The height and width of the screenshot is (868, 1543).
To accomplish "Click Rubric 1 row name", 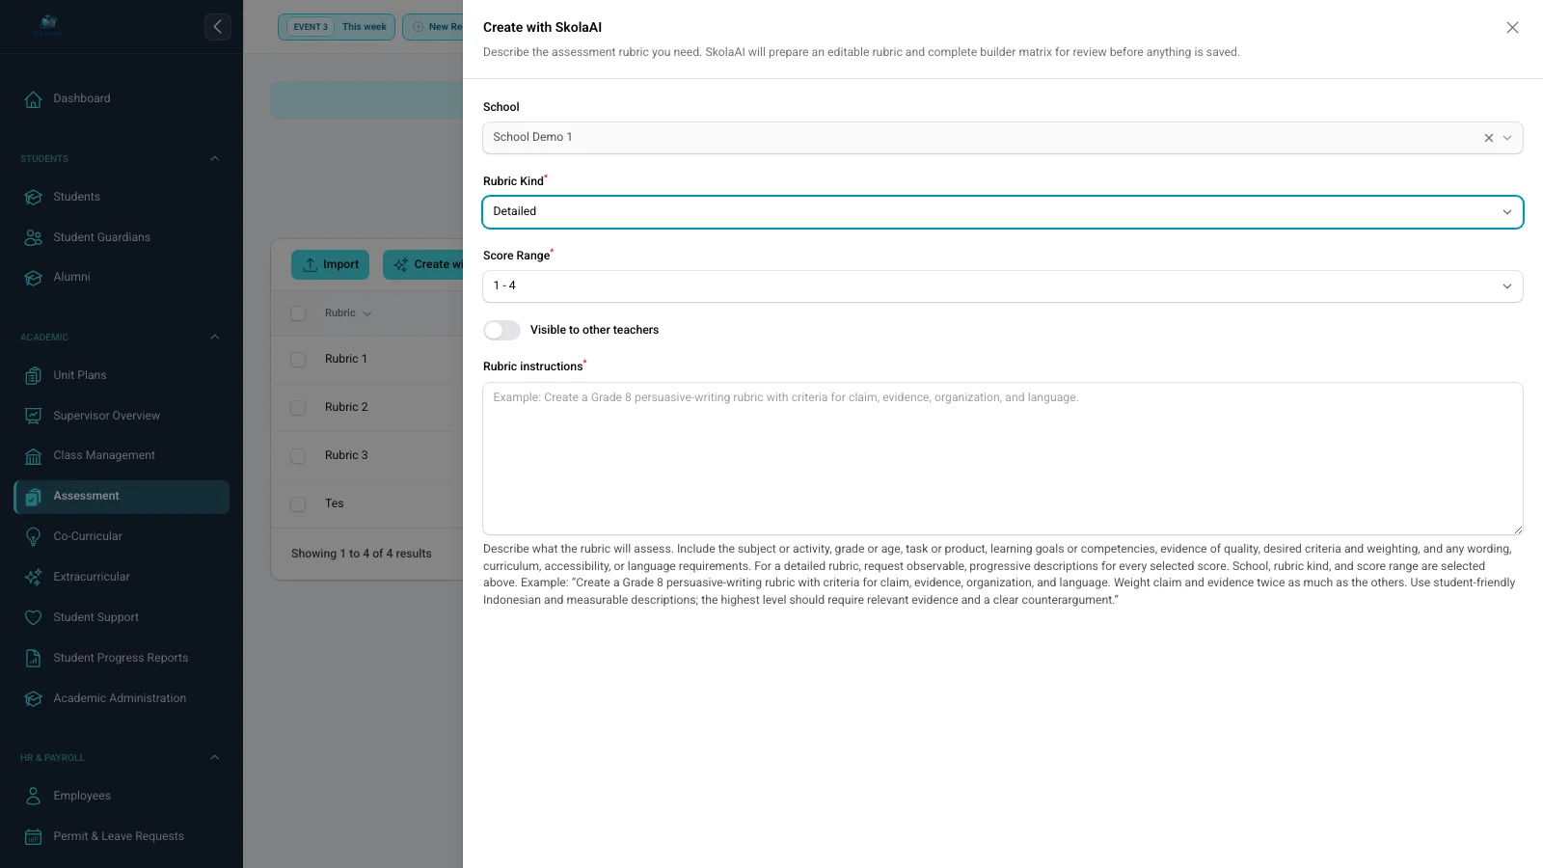I will click(346, 359).
